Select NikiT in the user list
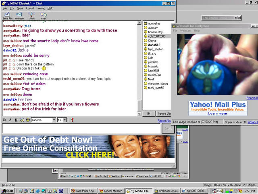This screenshot has width=258, height=194. click(x=151, y=79)
